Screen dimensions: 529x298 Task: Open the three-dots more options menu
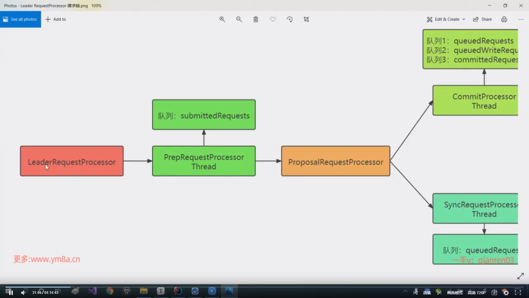[x=521, y=19]
